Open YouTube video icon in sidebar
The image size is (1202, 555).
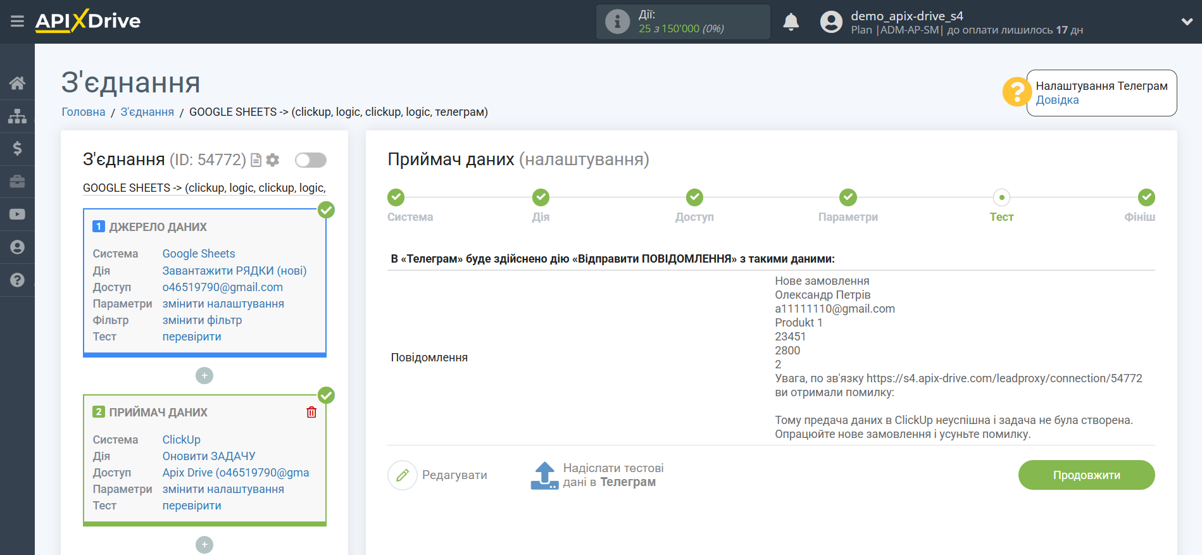coord(17,215)
